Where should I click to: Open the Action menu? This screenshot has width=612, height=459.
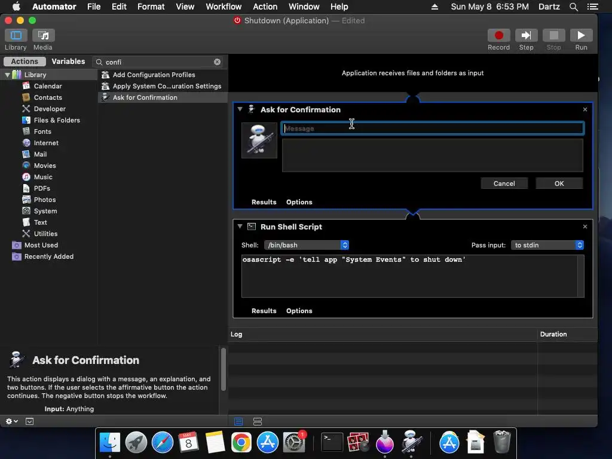pos(265,7)
